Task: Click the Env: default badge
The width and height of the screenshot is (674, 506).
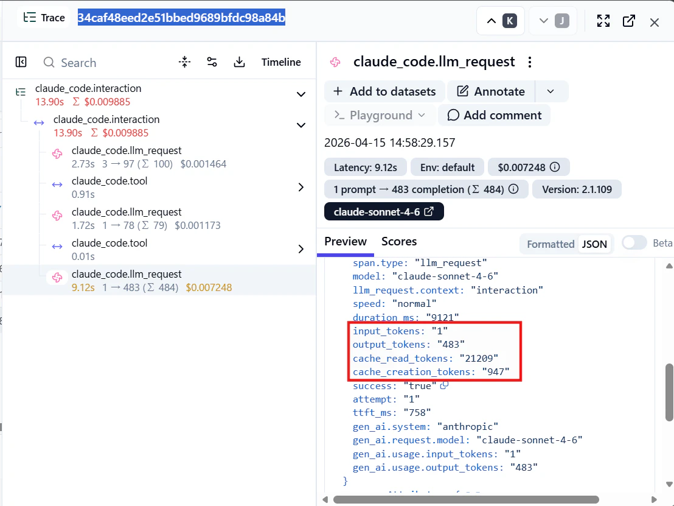Action: (447, 167)
